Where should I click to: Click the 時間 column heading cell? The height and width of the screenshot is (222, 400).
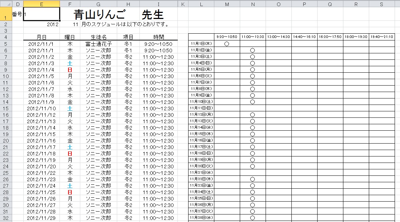tap(158, 37)
